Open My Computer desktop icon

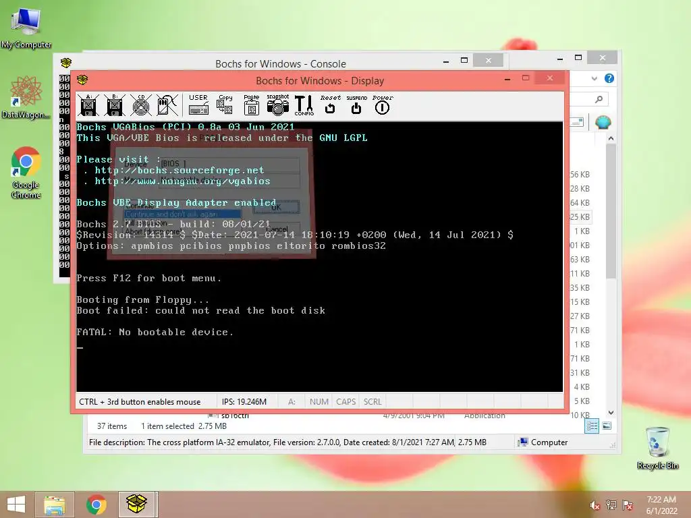[26, 27]
